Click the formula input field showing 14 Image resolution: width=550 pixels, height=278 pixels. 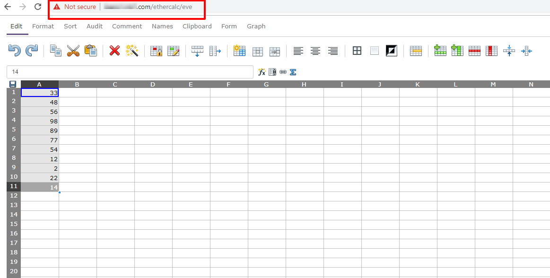130,72
